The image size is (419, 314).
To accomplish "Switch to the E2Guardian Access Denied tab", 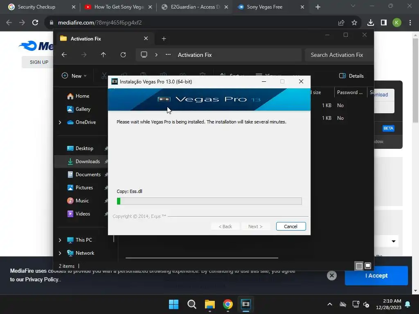I will [x=194, y=7].
